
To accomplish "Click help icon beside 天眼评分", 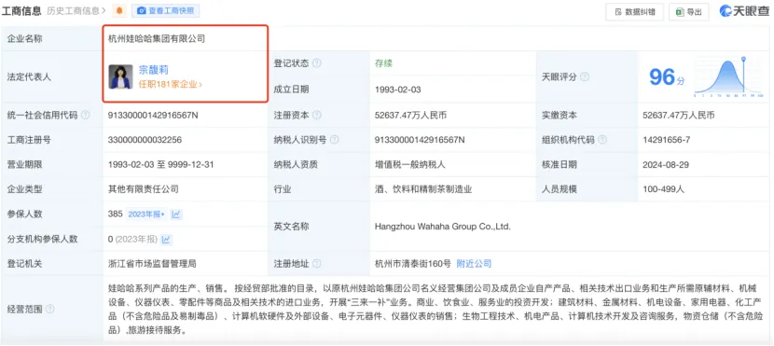I will pyautogui.click(x=585, y=77).
